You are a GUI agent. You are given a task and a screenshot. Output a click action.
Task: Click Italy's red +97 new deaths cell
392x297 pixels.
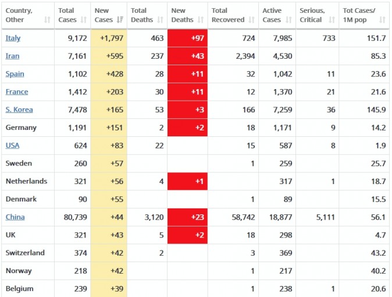tap(187, 38)
